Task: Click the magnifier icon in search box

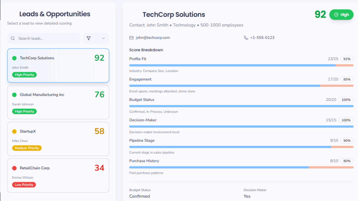Action: tap(13, 38)
